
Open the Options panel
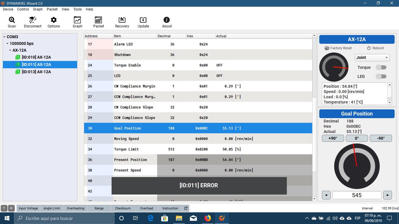tap(53, 21)
